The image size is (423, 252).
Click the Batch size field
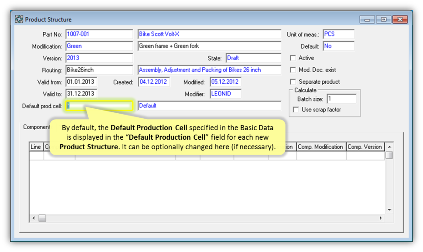[x=342, y=99]
